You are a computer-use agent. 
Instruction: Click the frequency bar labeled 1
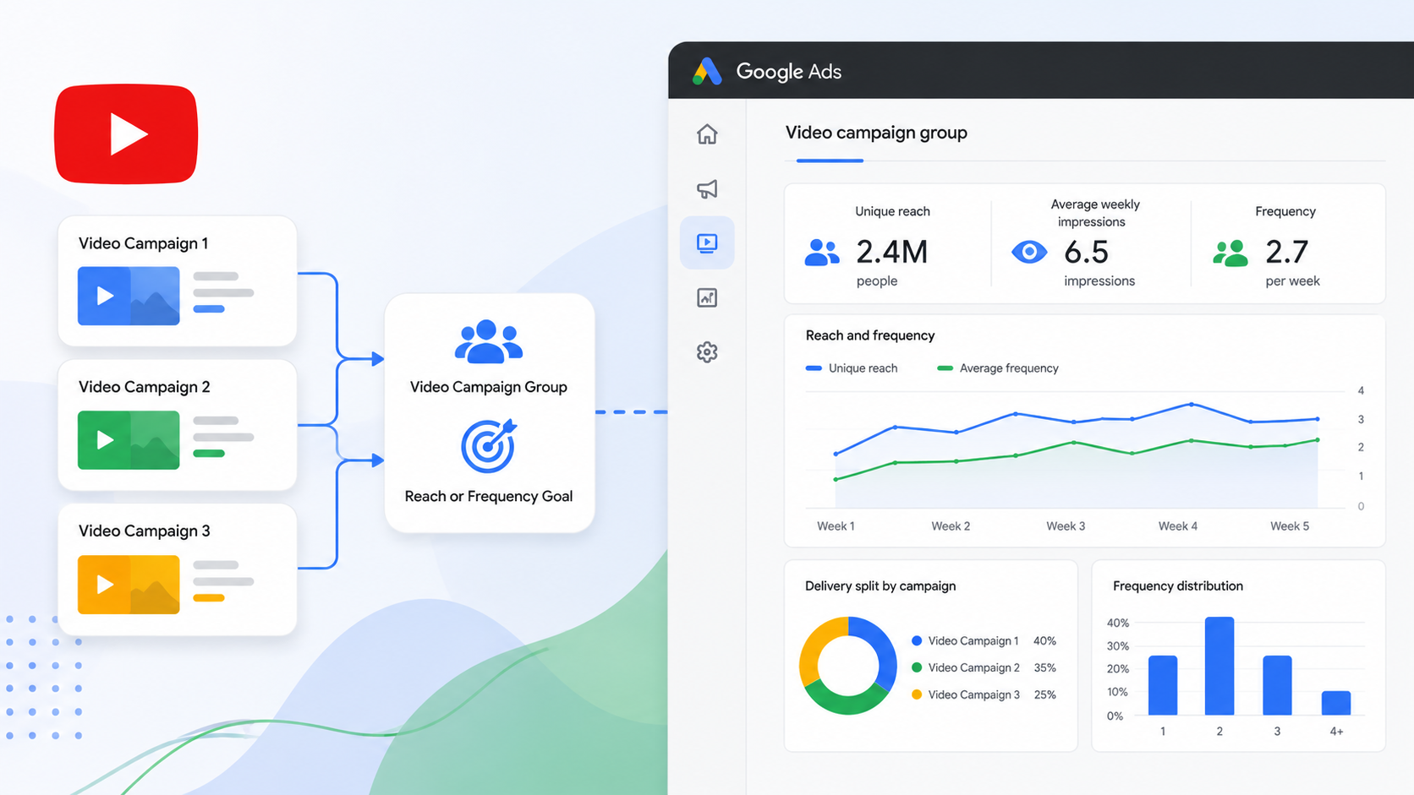tap(1163, 685)
